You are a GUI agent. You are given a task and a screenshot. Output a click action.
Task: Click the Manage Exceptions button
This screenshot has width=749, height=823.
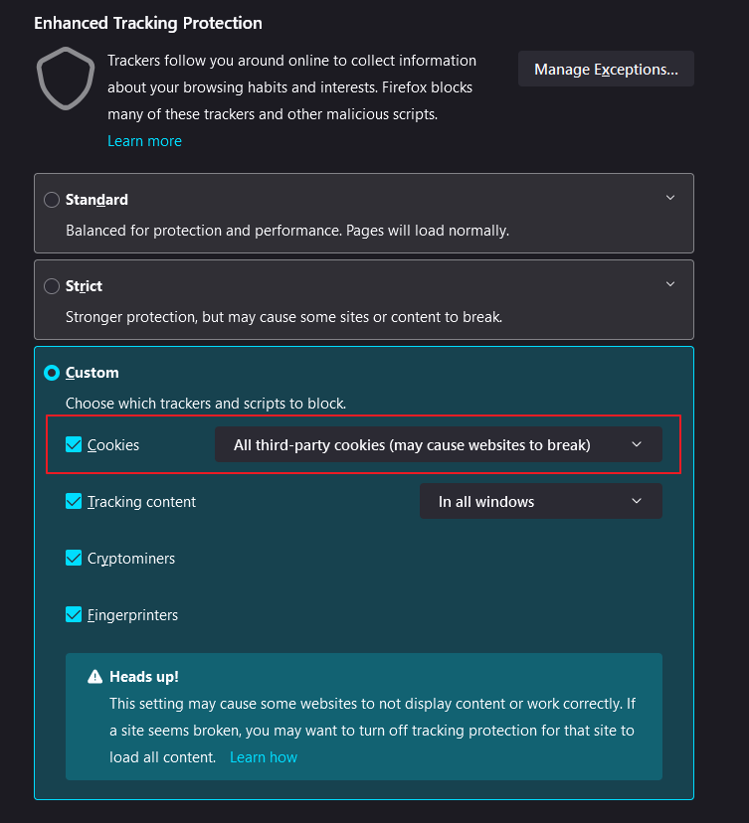(606, 70)
